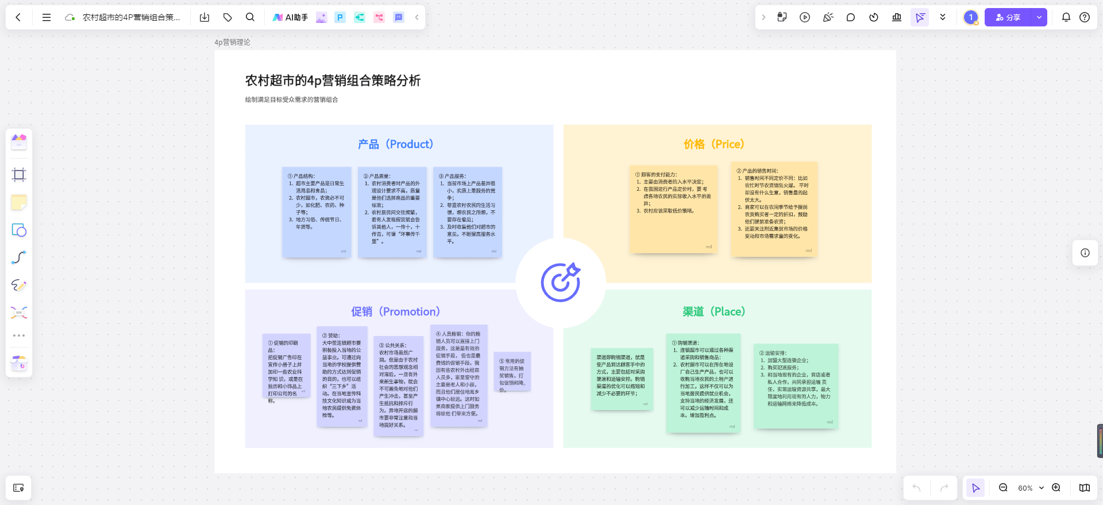Click the vertical scrollbar on right edge
This screenshot has height=505, width=1103.
pos(1100,441)
